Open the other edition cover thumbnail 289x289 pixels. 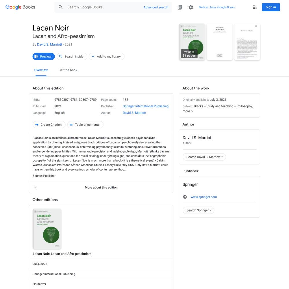click(47, 229)
